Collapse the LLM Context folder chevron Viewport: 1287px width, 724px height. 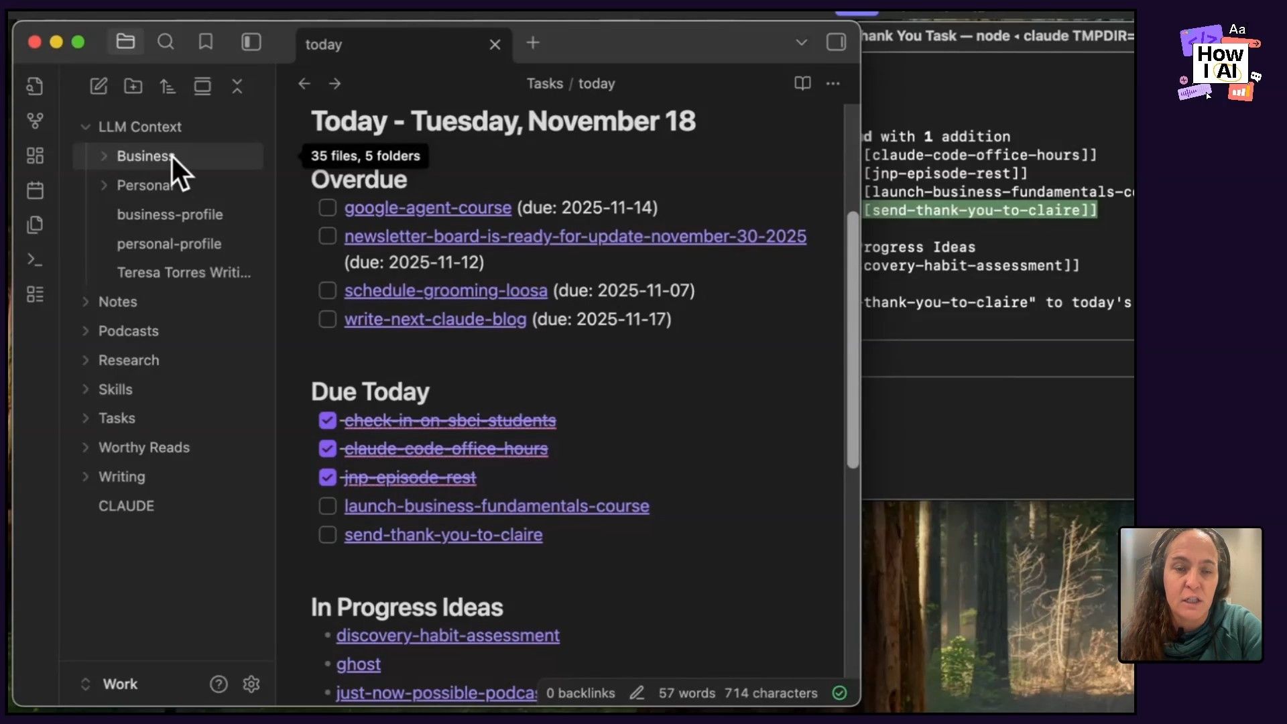point(85,127)
